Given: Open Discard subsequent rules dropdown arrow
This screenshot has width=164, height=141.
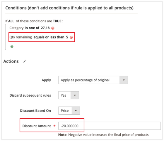Looking at the screenshot, I should (x=75, y=95).
